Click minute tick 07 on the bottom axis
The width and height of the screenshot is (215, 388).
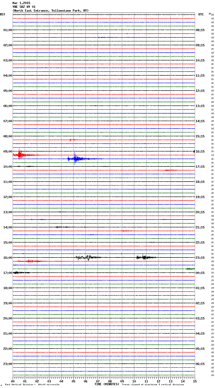(x=98, y=381)
